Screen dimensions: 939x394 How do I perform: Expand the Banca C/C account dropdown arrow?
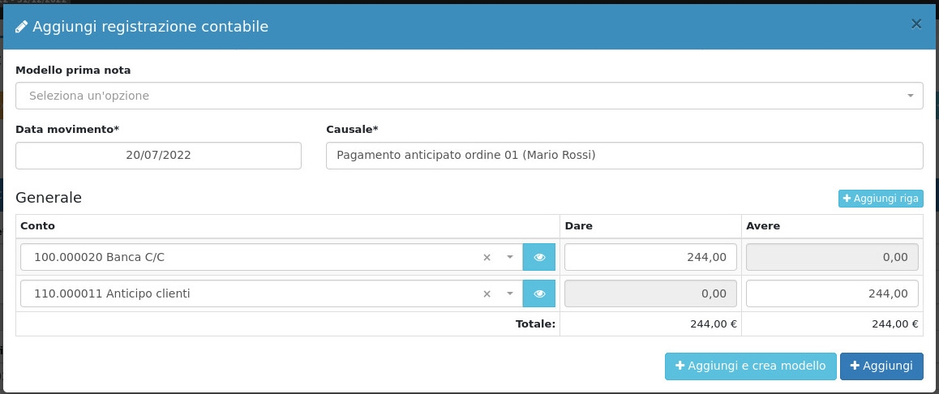510,257
